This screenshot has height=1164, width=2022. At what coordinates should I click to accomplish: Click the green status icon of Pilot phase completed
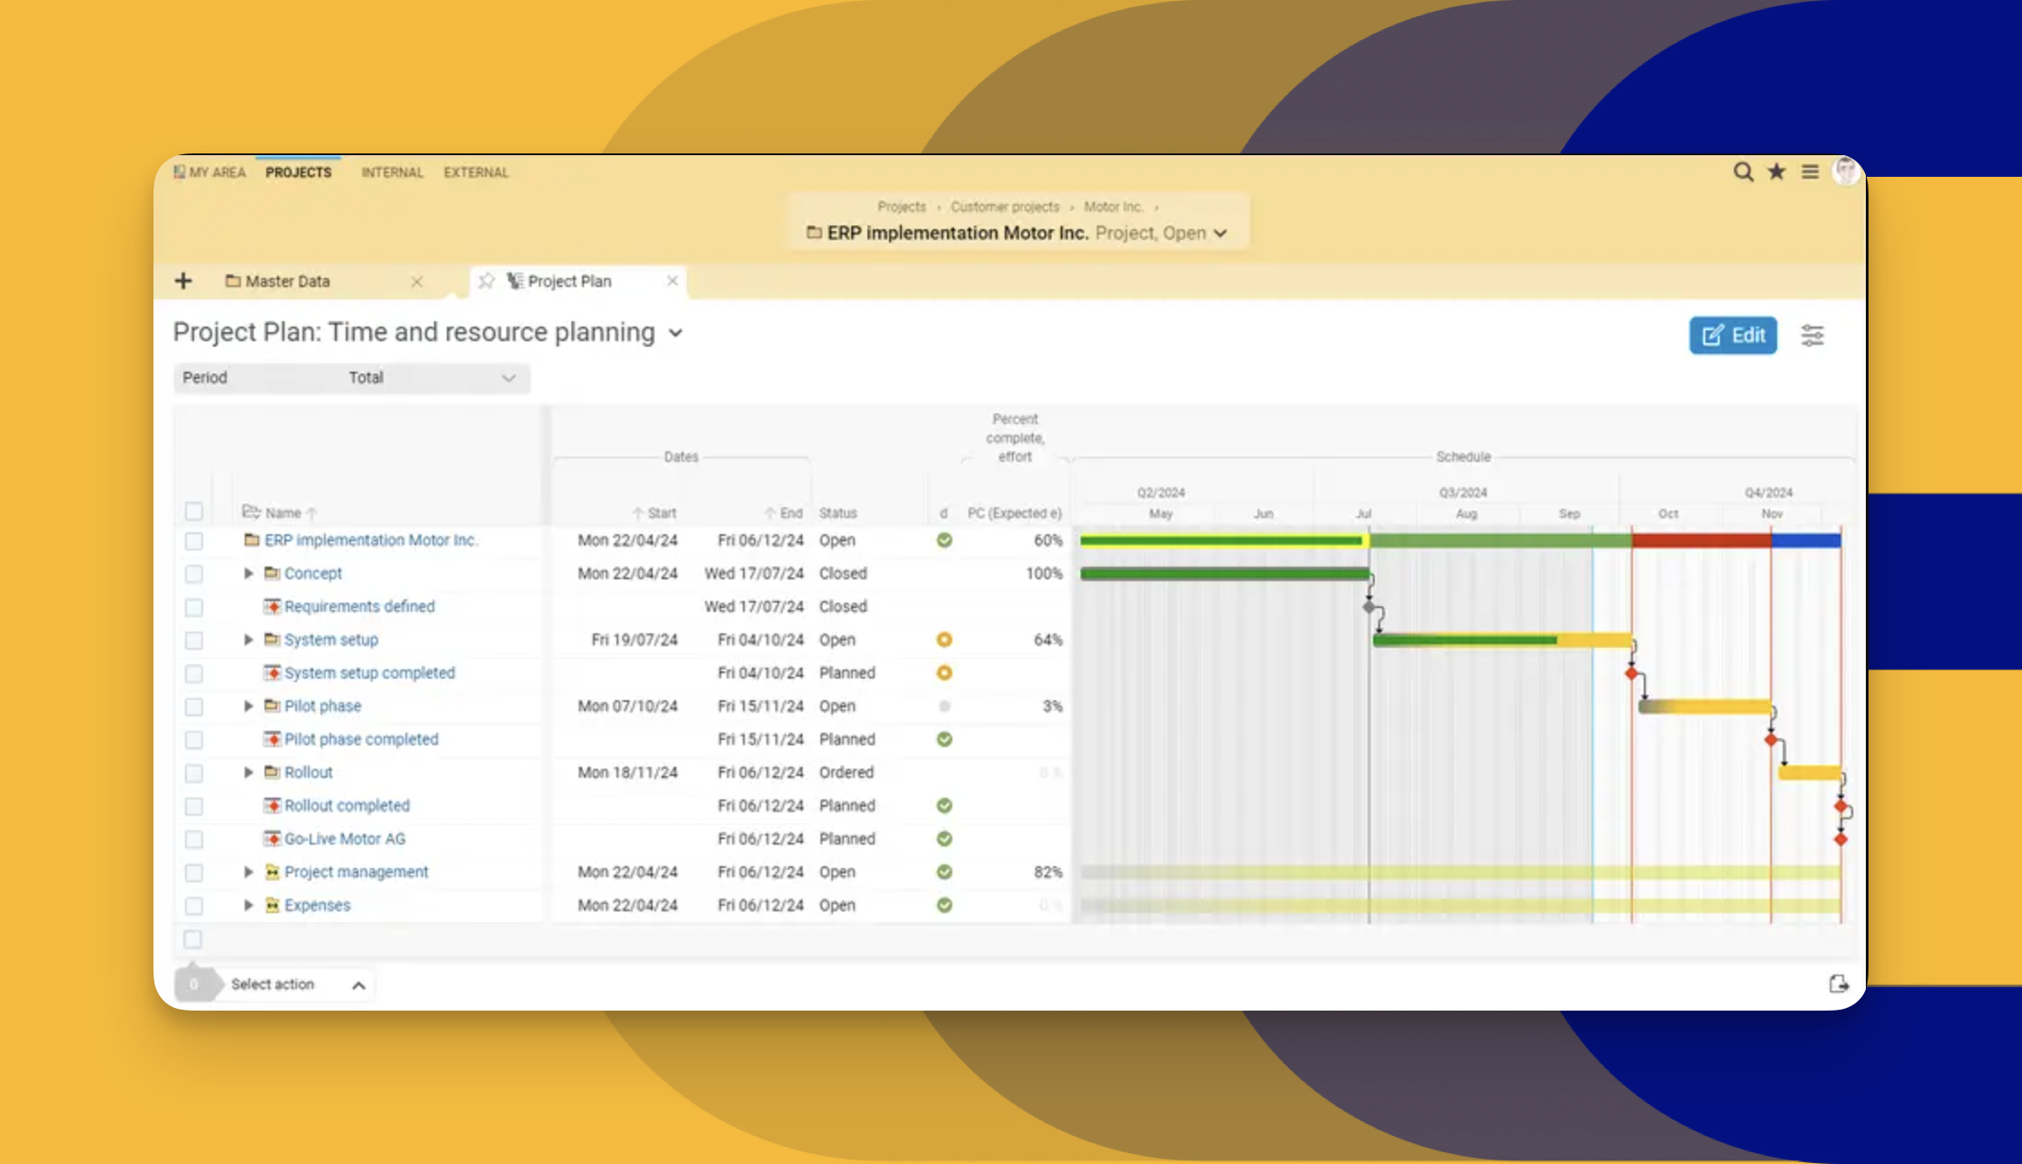tap(944, 739)
